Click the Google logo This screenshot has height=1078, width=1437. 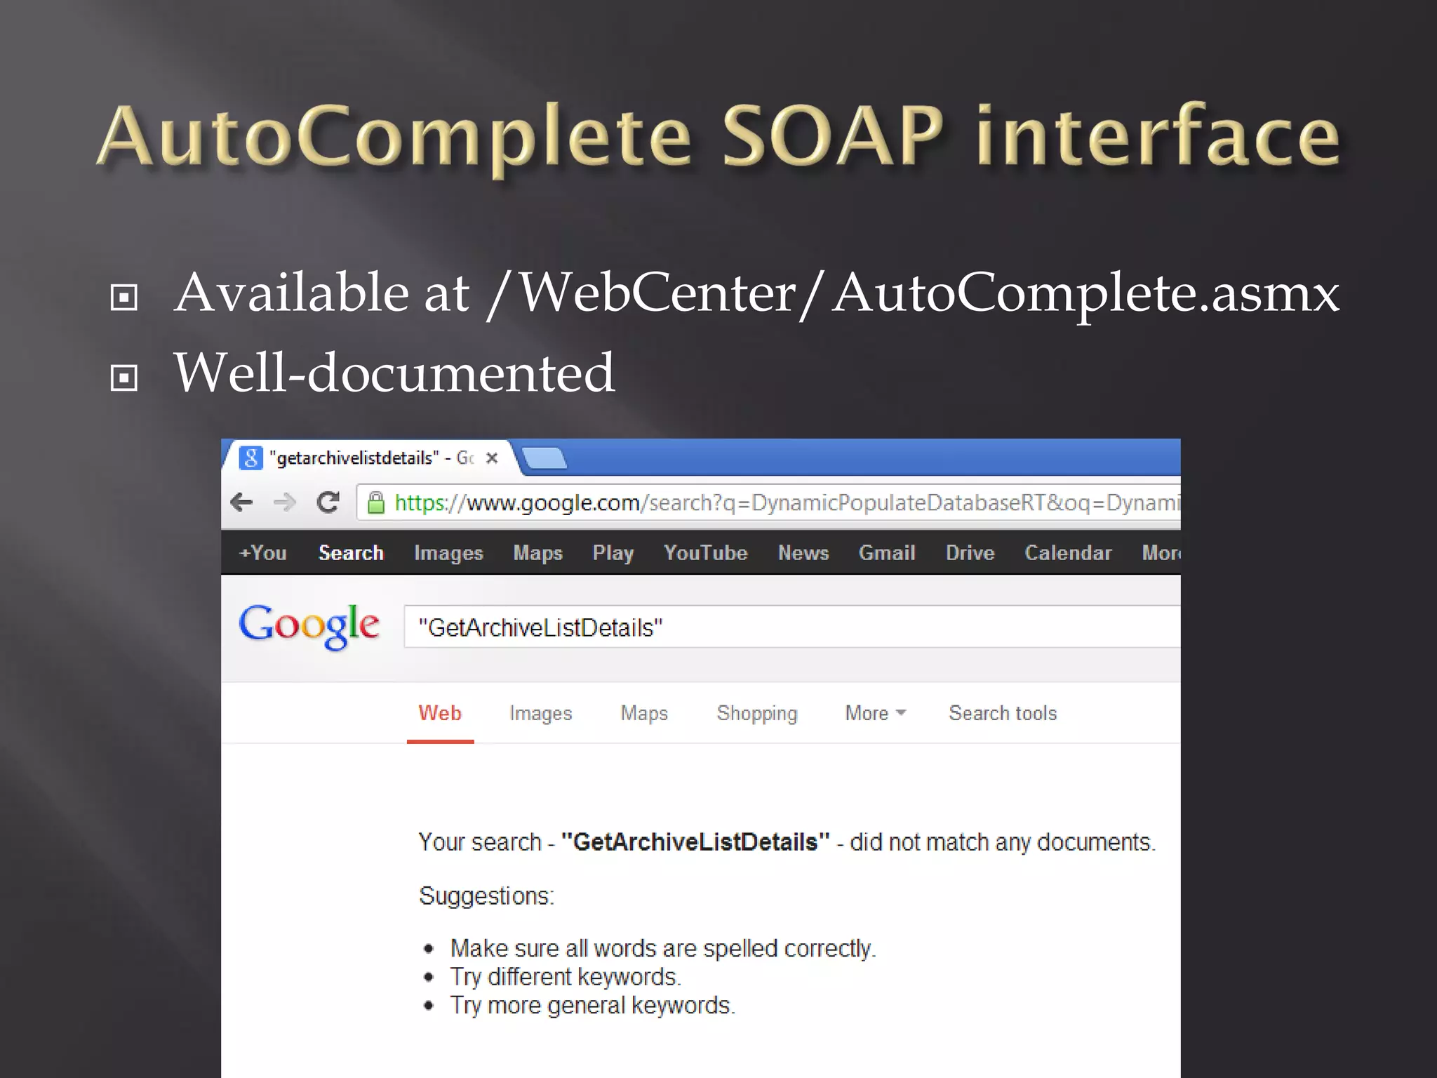point(309,626)
